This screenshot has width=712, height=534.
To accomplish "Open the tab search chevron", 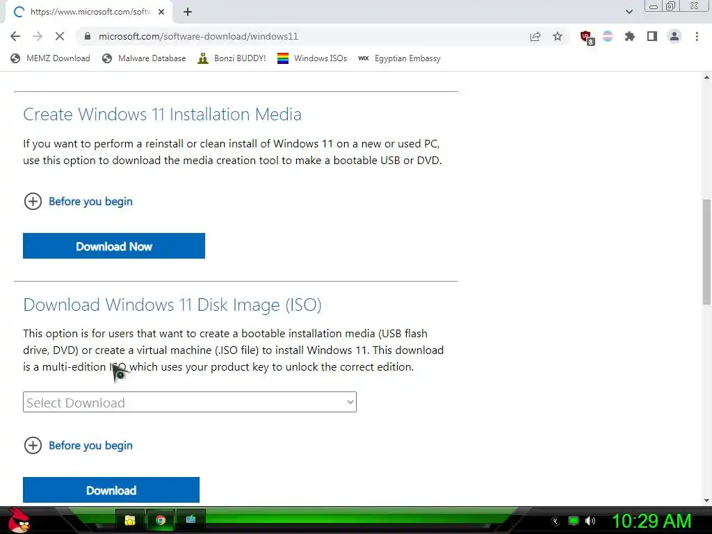I will [x=629, y=12].
